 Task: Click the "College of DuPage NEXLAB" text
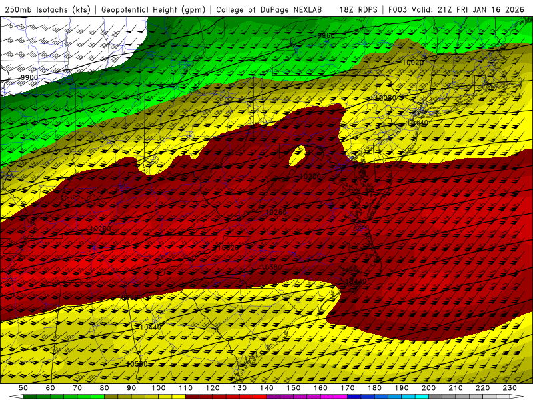269,9
